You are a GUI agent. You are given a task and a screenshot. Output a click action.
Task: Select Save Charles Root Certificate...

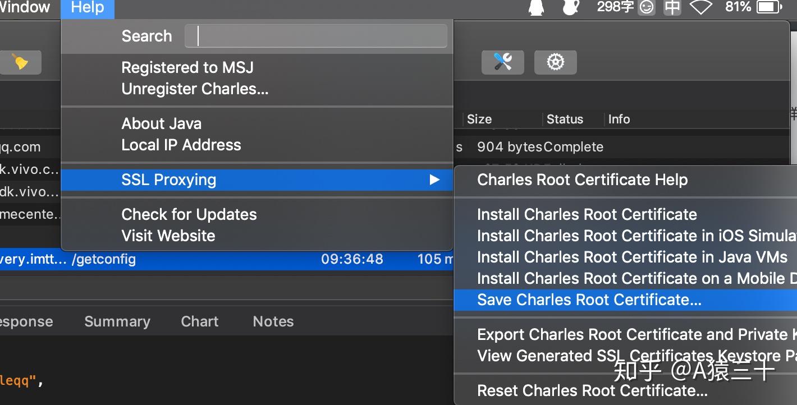(x=625, y=300)
